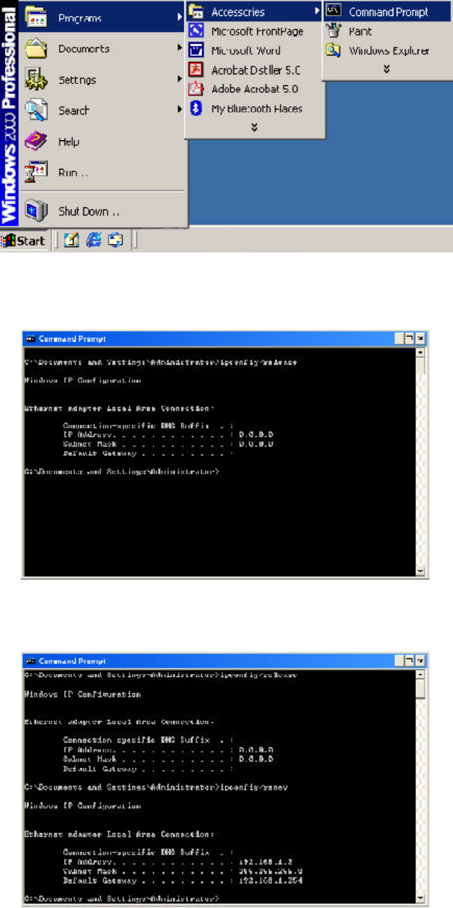
Task: Click the Outlook Express quick launch icon
Action: pos(114,241)
